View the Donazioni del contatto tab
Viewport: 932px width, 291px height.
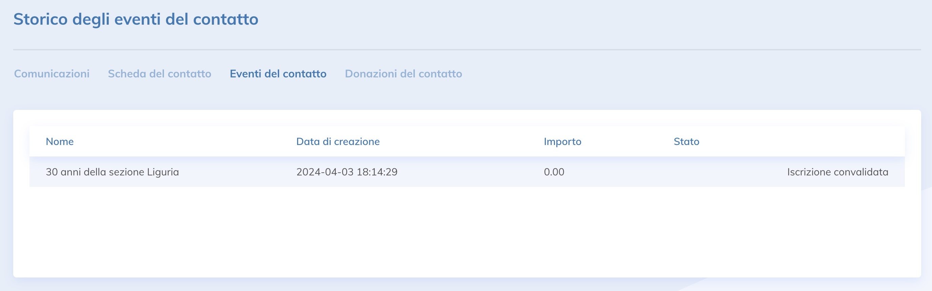(403, 74)
